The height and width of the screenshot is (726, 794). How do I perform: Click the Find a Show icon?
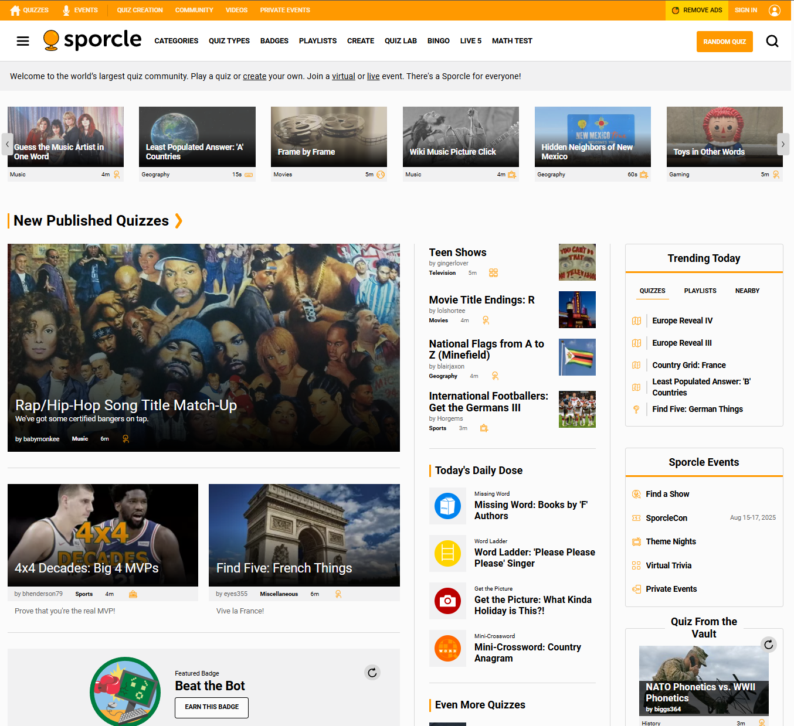click(x=636, y=494)
